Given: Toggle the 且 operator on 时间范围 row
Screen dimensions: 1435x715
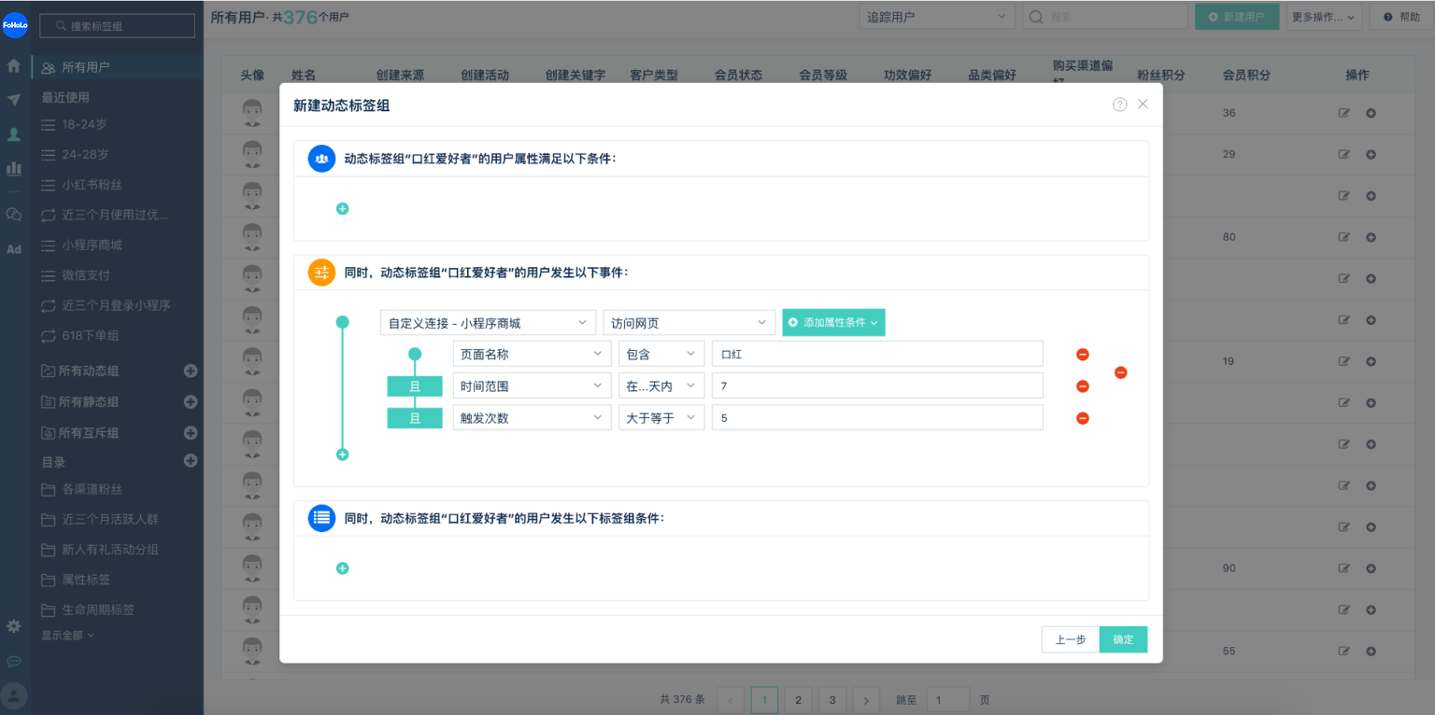Looking at the screenshot, I should click(x=415, y=386).
